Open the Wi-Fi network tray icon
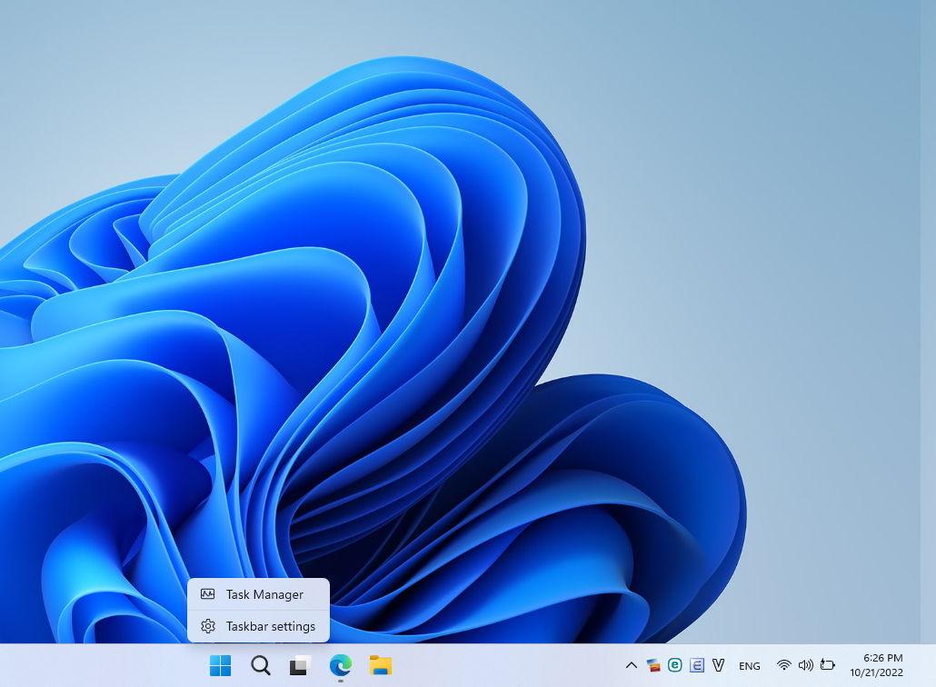This screenshot has width=936, height=687. 783,665
